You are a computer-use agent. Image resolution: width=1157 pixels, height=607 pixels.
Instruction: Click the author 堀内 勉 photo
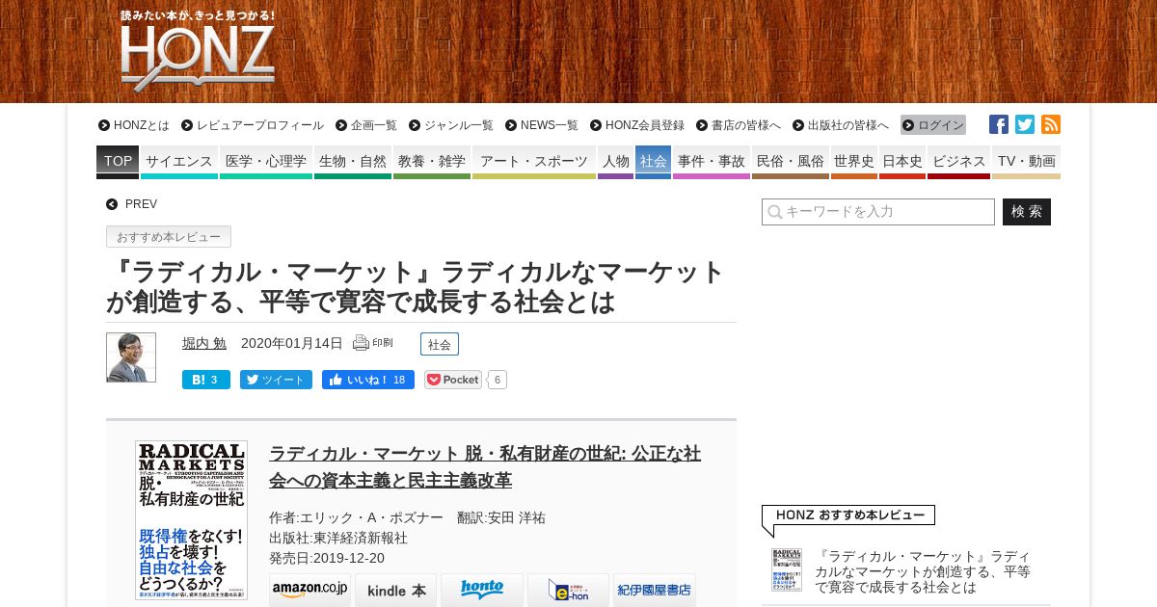tap(131, 357)
